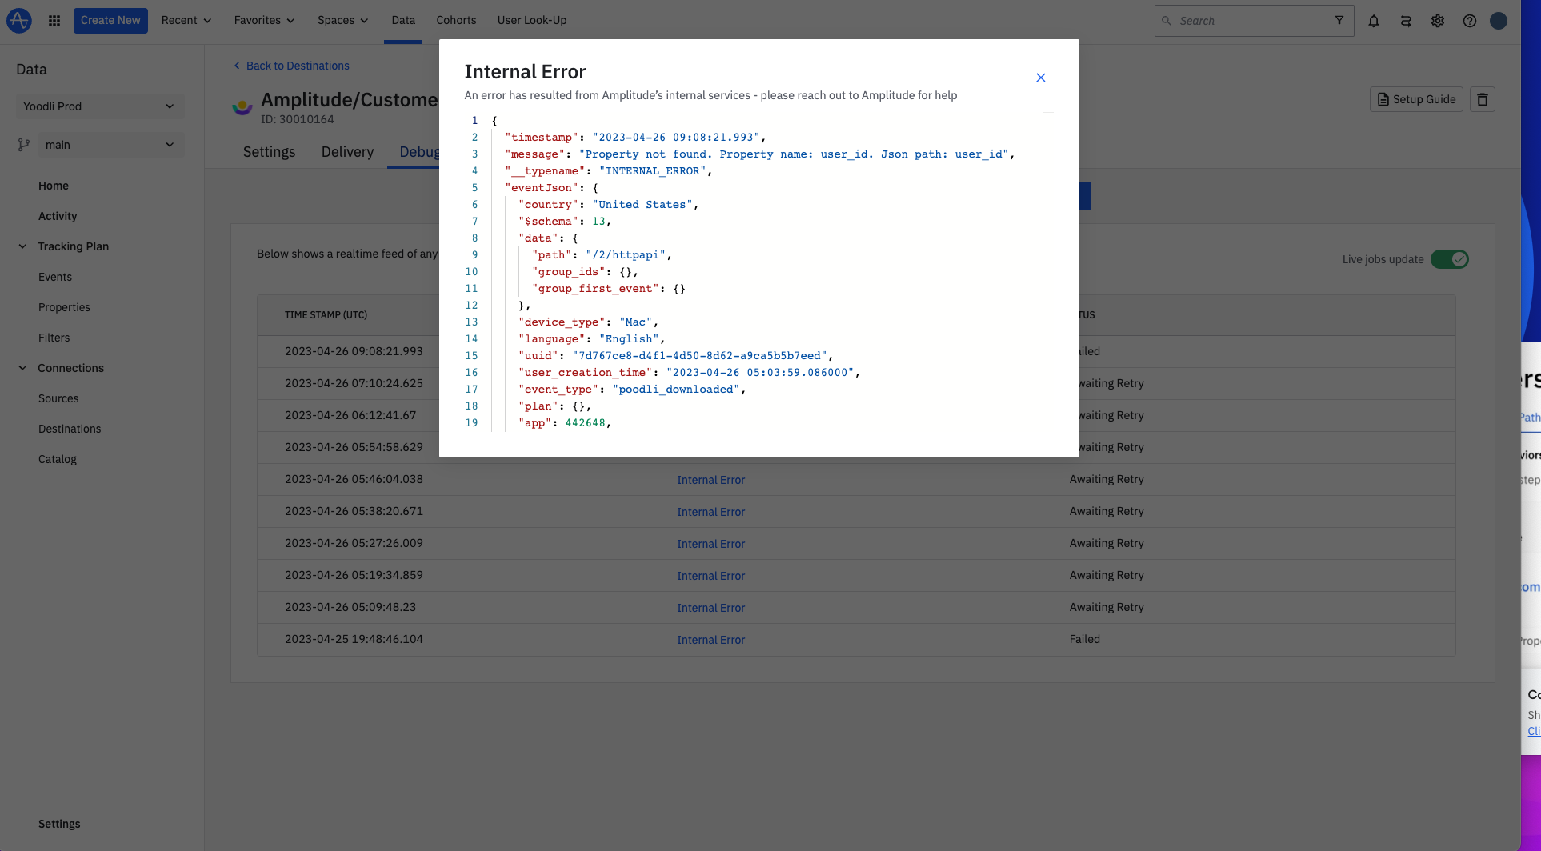Click the user profile avatar
1541x851 pixels.
pyautogui.click(x=1499, y=21)
